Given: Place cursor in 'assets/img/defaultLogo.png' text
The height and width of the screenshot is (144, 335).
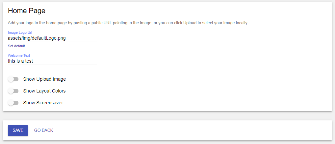Looking at the screenshot, I should (x=37, y=38).
